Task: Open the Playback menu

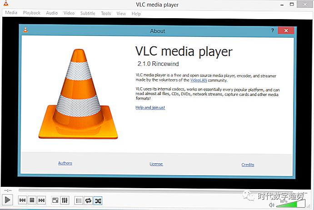Action: tap(32, 13)
